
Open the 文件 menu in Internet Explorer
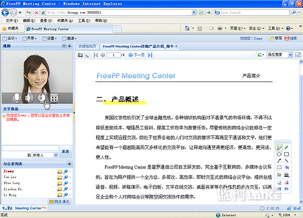12,21
